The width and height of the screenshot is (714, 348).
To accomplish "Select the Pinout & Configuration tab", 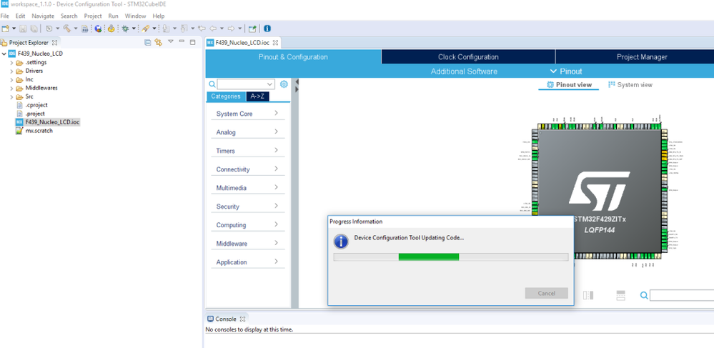I will 293,57.
